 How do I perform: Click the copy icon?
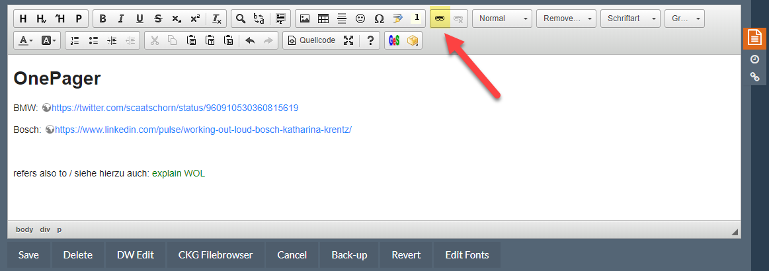(x=173, y=41)
